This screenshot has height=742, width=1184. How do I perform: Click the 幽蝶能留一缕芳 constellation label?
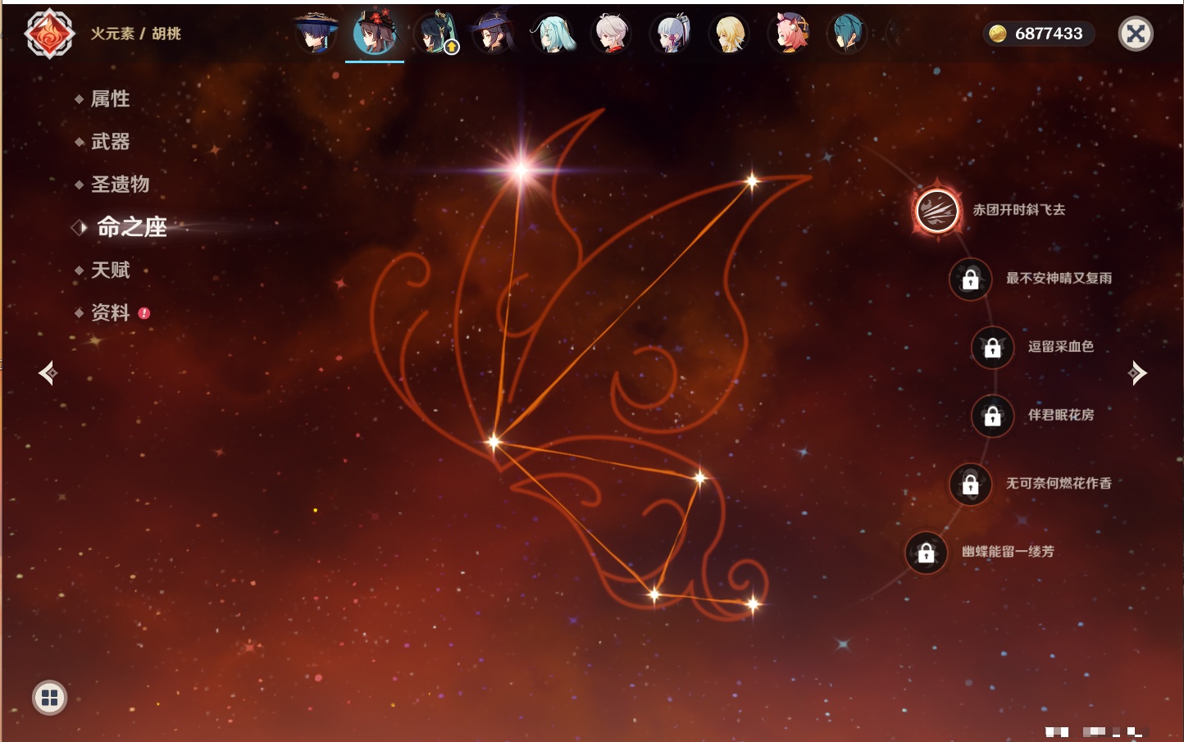click(x=1008, y=552)
